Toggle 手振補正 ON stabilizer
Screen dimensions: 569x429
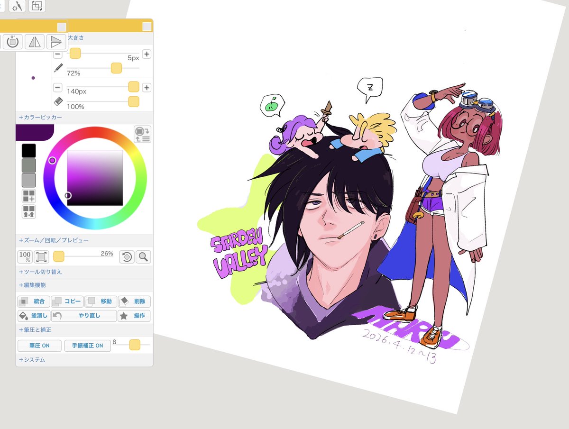point(87,346)
